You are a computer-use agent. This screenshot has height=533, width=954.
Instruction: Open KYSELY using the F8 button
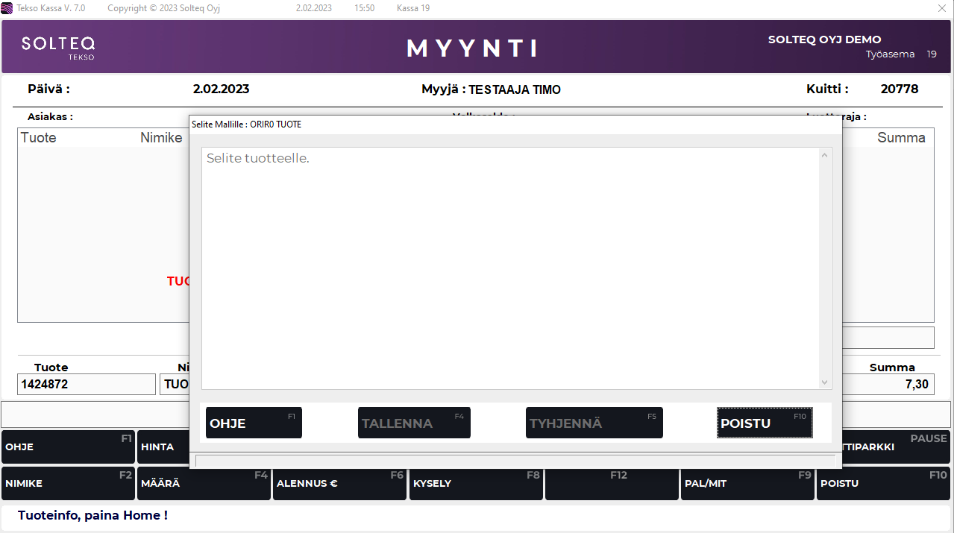[x=475, y=483]
